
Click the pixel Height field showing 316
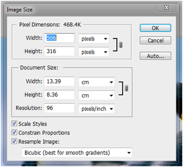(59, 51)
